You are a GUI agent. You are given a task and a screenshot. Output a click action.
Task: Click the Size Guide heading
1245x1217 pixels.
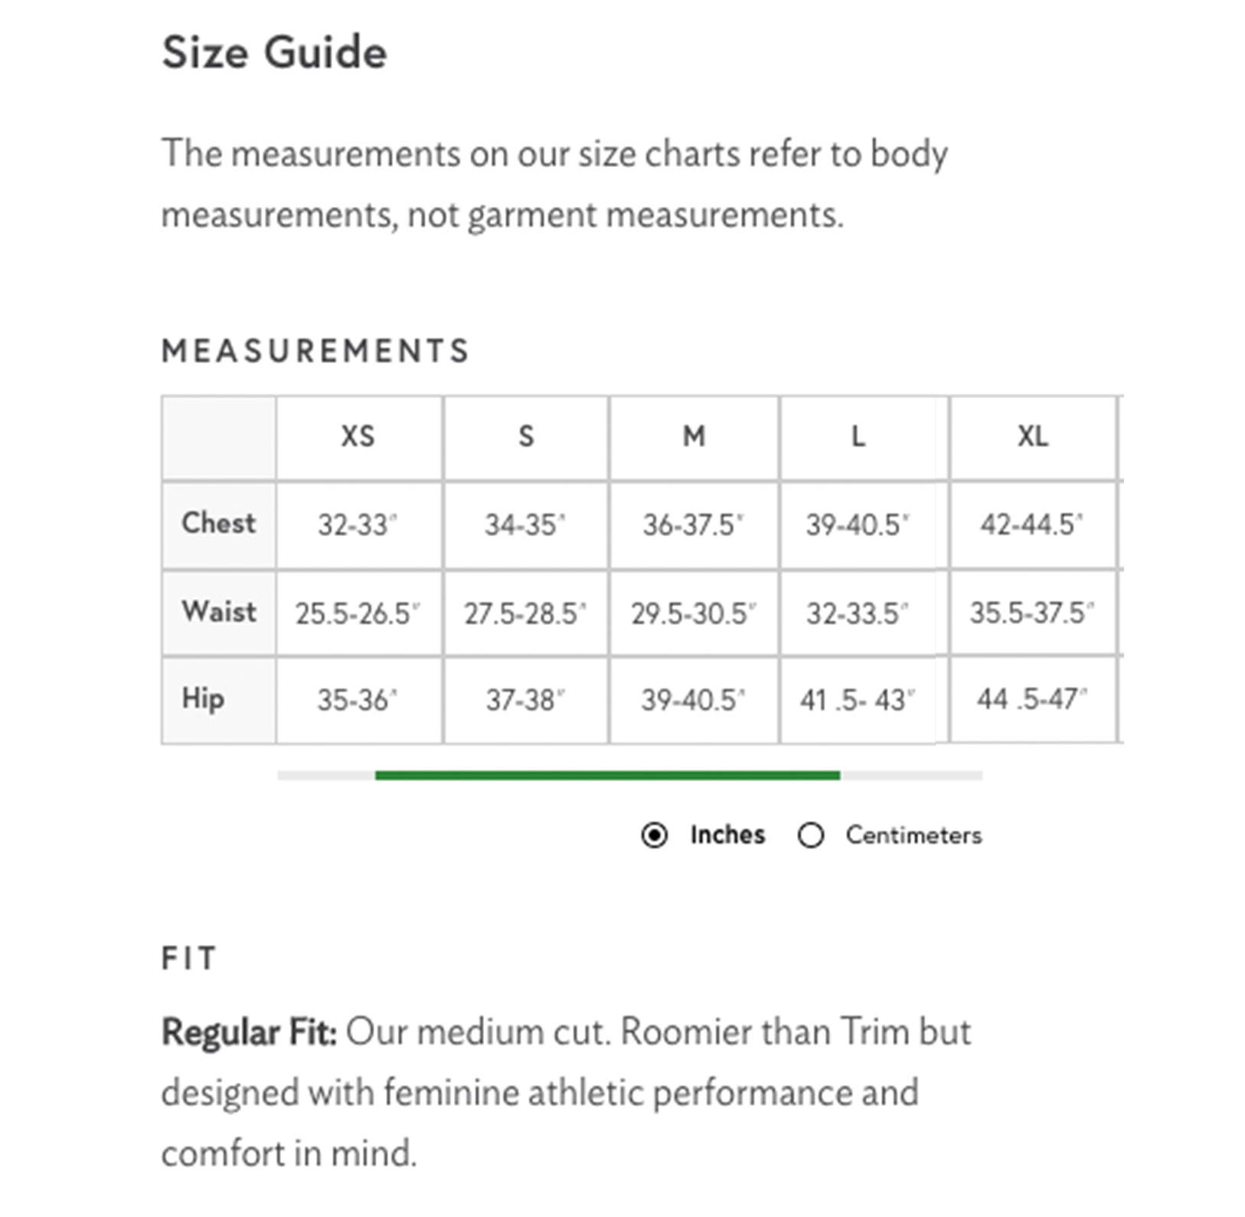click(274, 53)
